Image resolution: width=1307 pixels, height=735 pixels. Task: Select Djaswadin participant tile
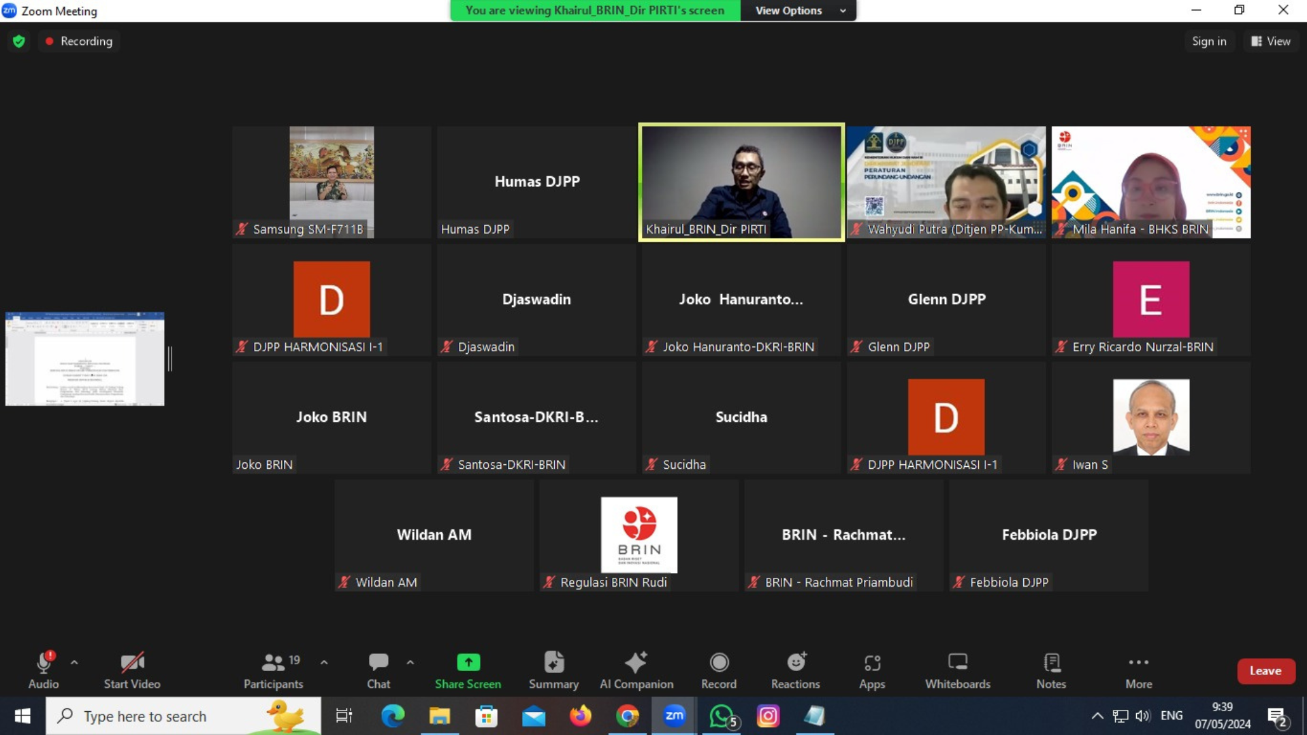click(x=536, y=299)
